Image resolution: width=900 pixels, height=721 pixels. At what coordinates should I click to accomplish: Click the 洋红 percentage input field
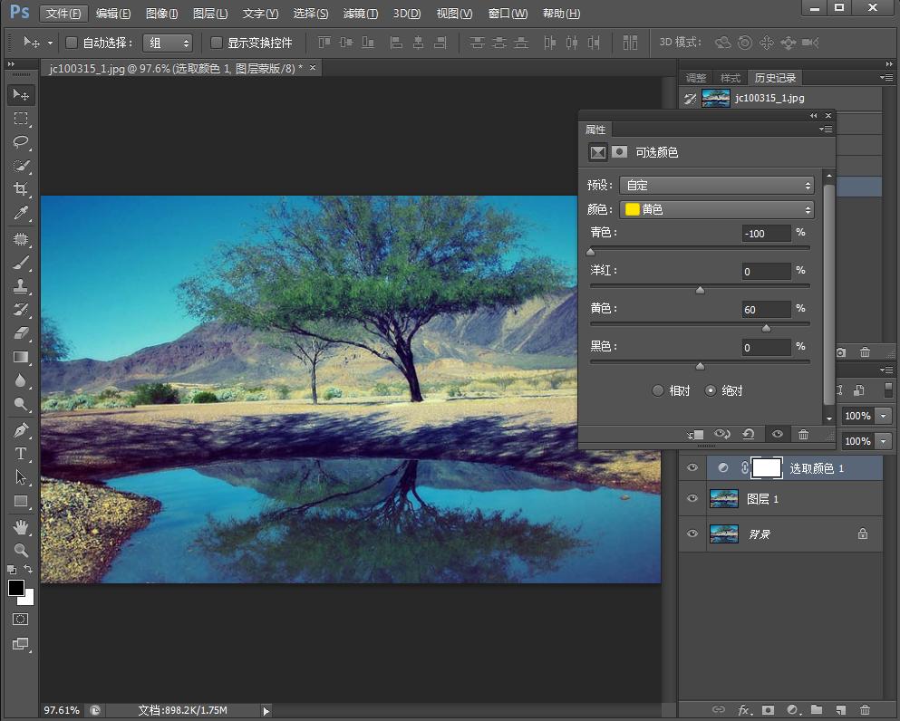766,272
